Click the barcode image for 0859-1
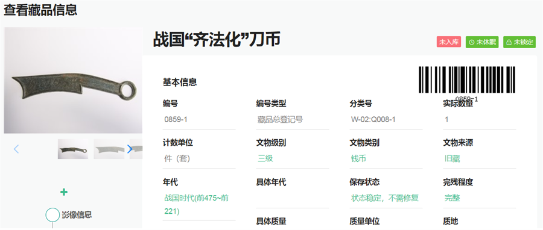Viewport: 543px width, 230px height. pyautogui.click(x=466, y=79)
